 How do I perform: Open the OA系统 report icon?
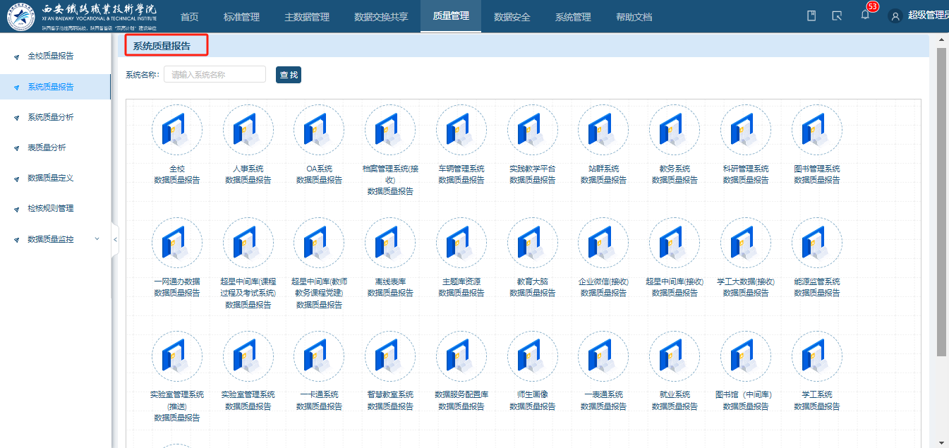pos(319,131)
